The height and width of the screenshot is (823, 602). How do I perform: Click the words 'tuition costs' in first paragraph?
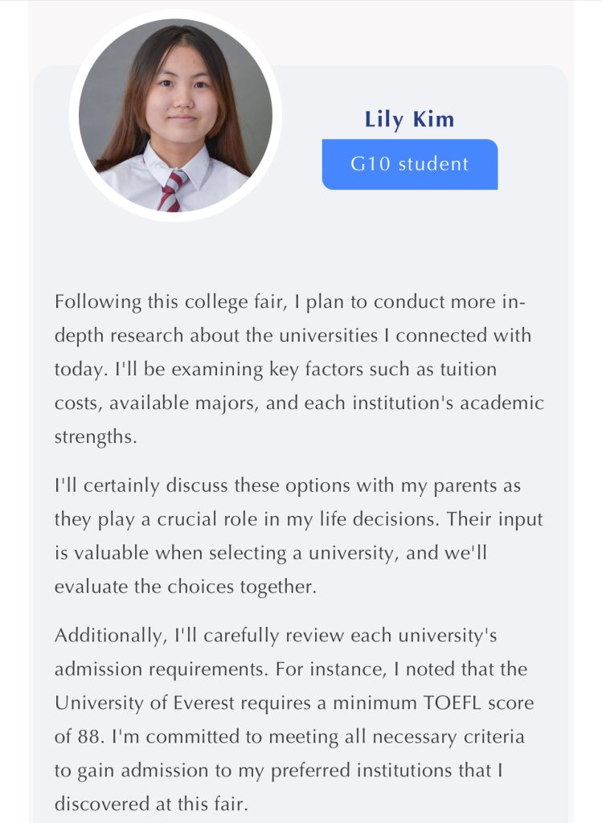pos(276,386)
